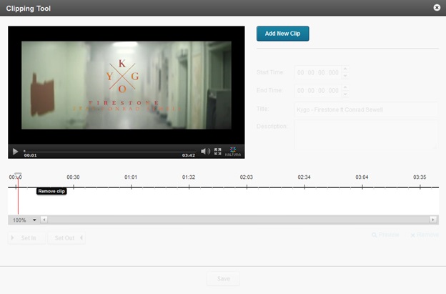Click into the Start Time field
446x294 pixels.
click(x=318, y=72)
